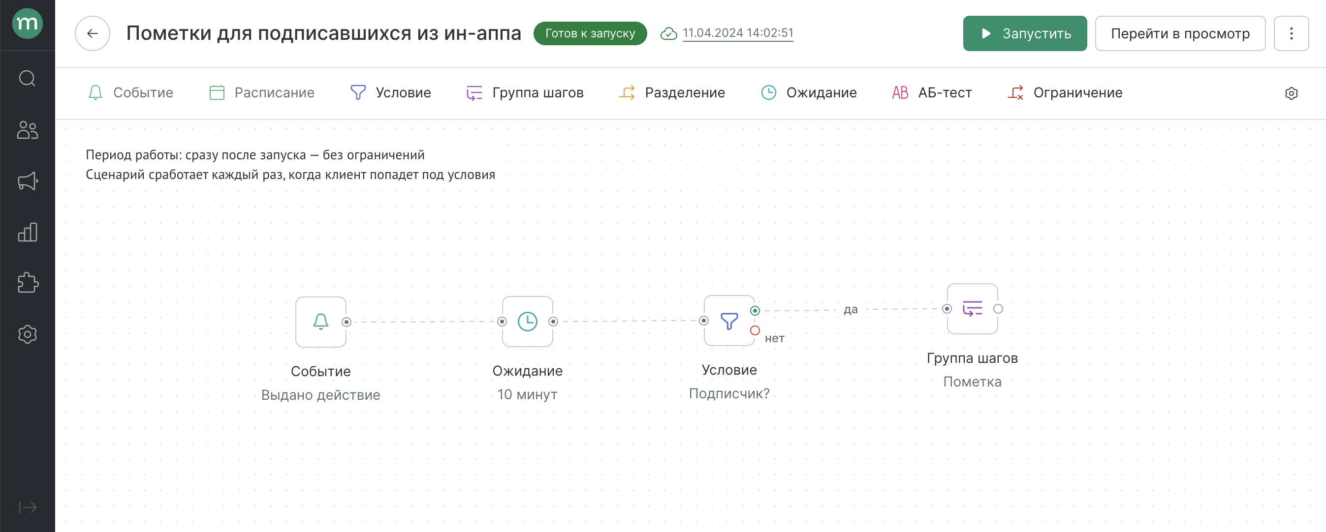This screenshot has height=532, width=1326.
Task: Select the Группа шагов node on canvas
Action: [972, 308]
